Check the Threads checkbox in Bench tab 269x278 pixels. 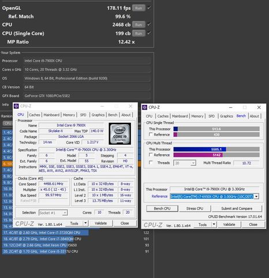(151, 163)
